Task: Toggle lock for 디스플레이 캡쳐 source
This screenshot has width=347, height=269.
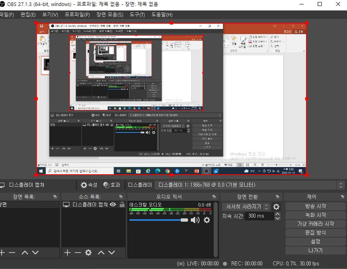Action: tap(122, 204)
